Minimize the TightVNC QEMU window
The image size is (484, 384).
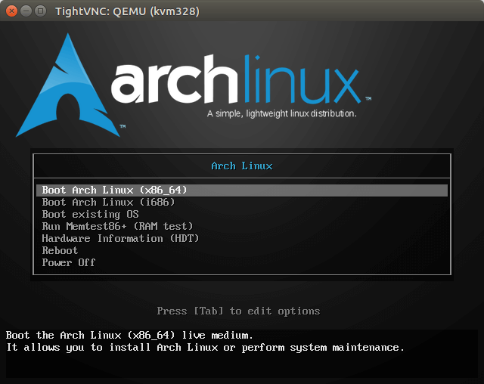[25, 11]
